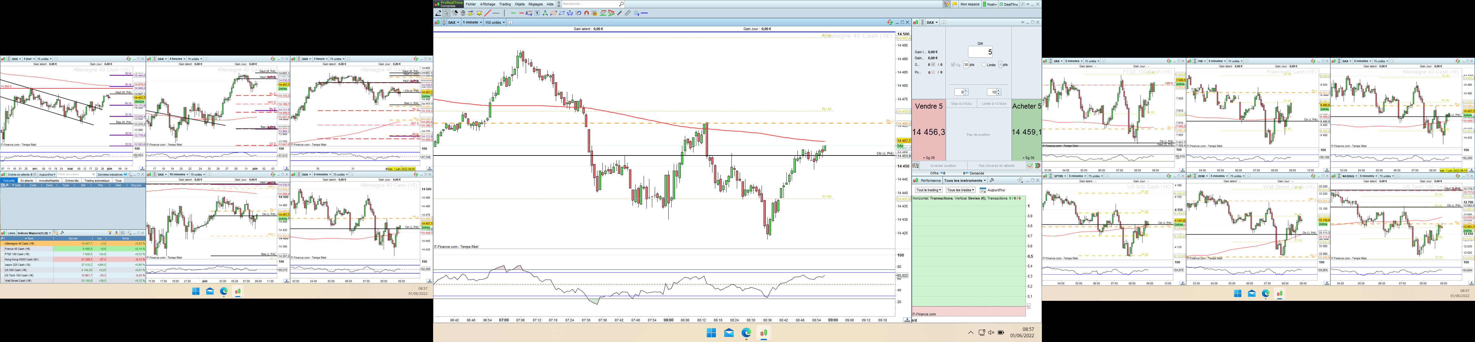Open the 1 minute timeframe dropdown
This screenshot has width=1475, height=342.
coord(472,22)
